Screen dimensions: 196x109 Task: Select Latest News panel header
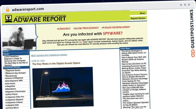point(134,49)
